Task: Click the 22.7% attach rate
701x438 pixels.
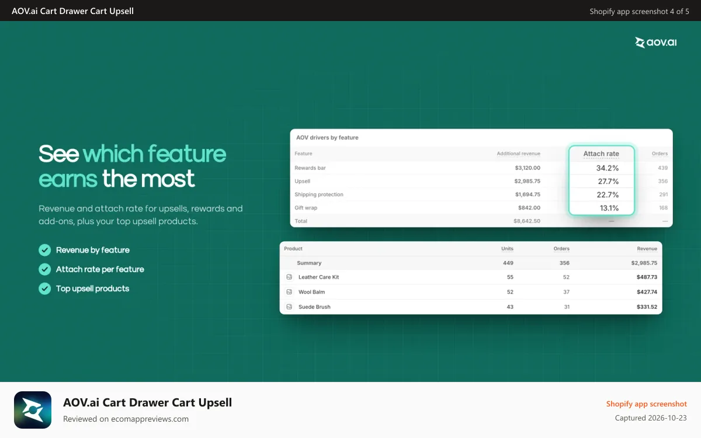Action: pos(608,195)
